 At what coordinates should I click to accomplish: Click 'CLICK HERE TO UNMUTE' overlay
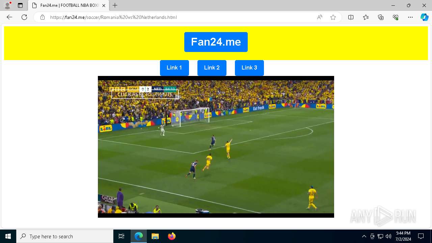[145, 94]
